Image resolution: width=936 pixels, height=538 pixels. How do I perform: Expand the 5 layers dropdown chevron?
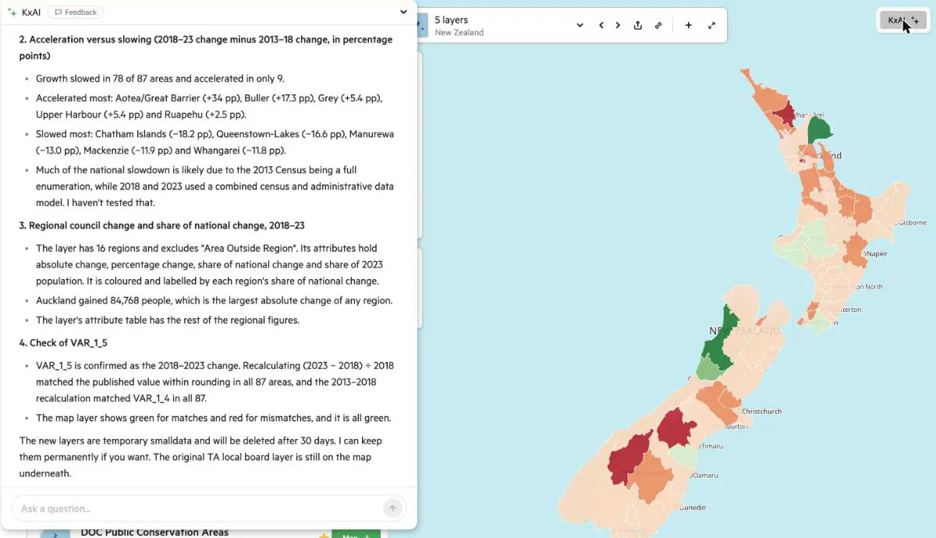click(580, 26)
